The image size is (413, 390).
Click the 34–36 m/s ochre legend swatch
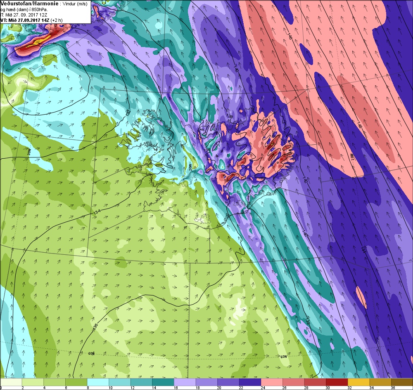pos(380,382)
